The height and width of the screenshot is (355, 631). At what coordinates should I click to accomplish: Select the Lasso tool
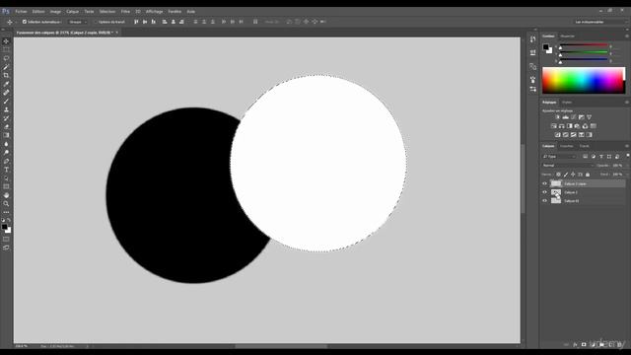pos(6,58)
